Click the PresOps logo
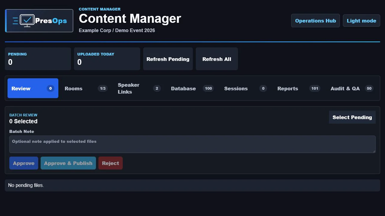The height and width of the screenshot is (216, 385). [39, 21]
